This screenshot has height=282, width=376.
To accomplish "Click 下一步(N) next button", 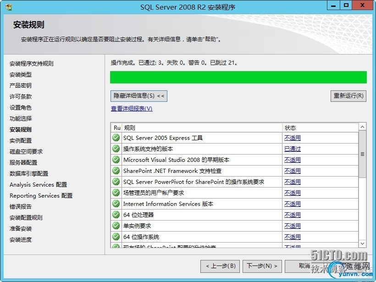I will tap(262, 266).
